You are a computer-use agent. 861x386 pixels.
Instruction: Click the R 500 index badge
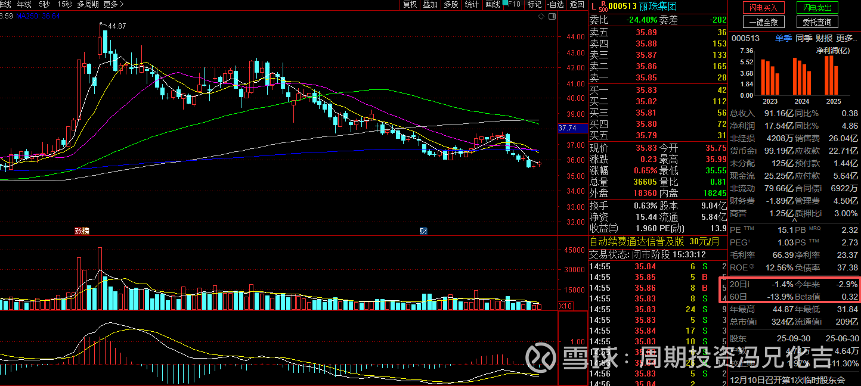(x=603, y=7)
